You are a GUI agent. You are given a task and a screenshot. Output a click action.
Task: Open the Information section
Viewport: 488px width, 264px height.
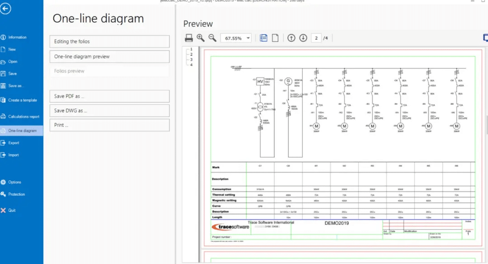(18, 38)
